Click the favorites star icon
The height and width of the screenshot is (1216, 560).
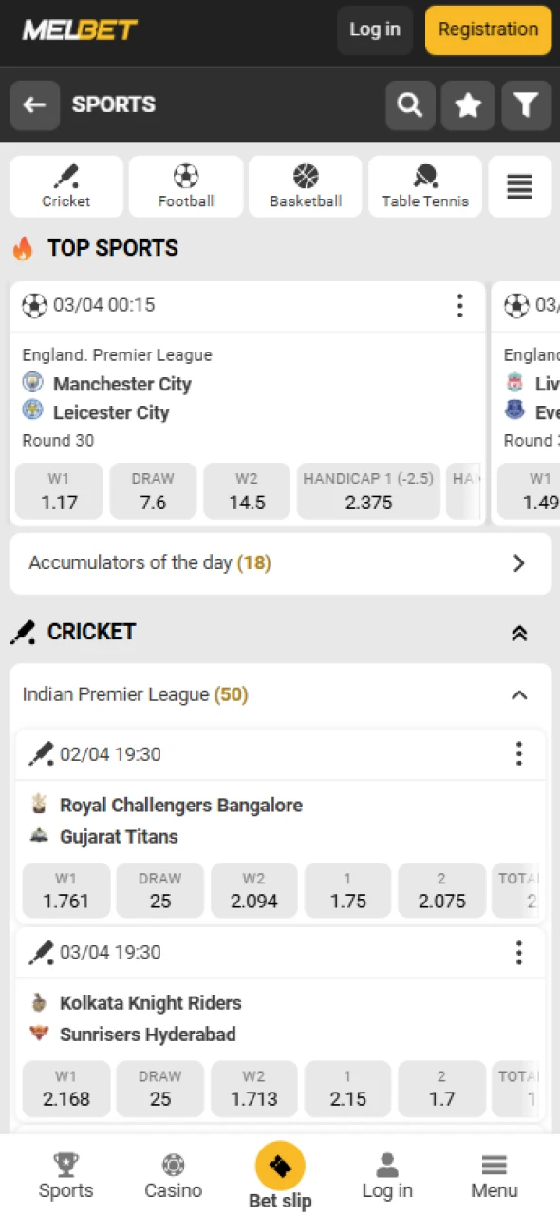point(468,104)
